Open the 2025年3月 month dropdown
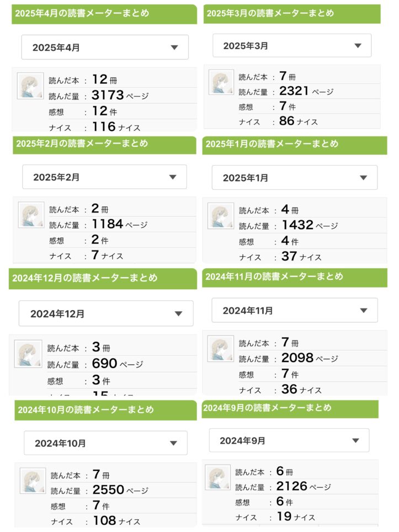The width and height of the screenshot is (399, 532). [292, 45]
